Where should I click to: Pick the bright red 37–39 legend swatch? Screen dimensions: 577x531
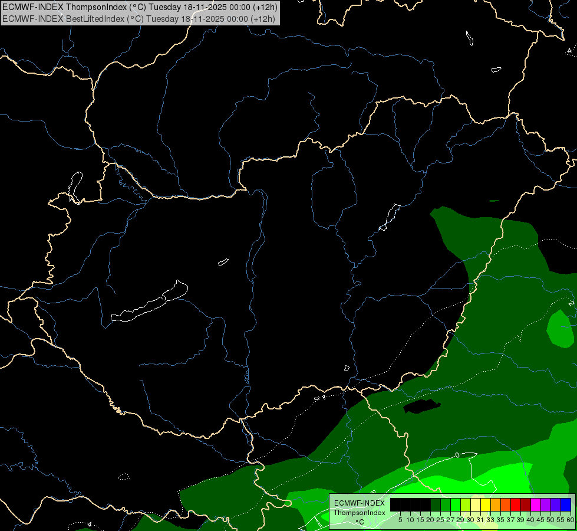(x=516, y=504)
